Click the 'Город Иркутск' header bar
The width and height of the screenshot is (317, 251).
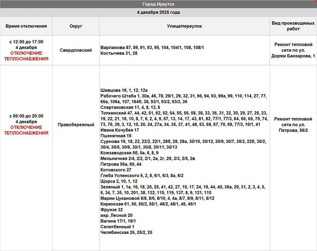tap(158, 4)
